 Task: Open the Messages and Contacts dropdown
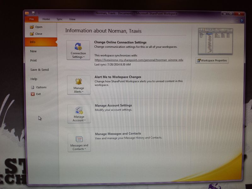79,142
